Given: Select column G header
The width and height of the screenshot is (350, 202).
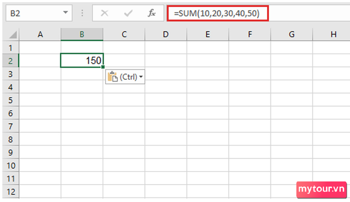Looking at the screenshot, I should pos(291,34).
